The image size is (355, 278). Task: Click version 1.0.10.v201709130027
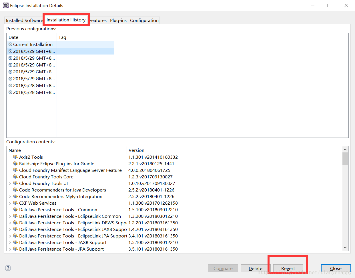(152, 183)
